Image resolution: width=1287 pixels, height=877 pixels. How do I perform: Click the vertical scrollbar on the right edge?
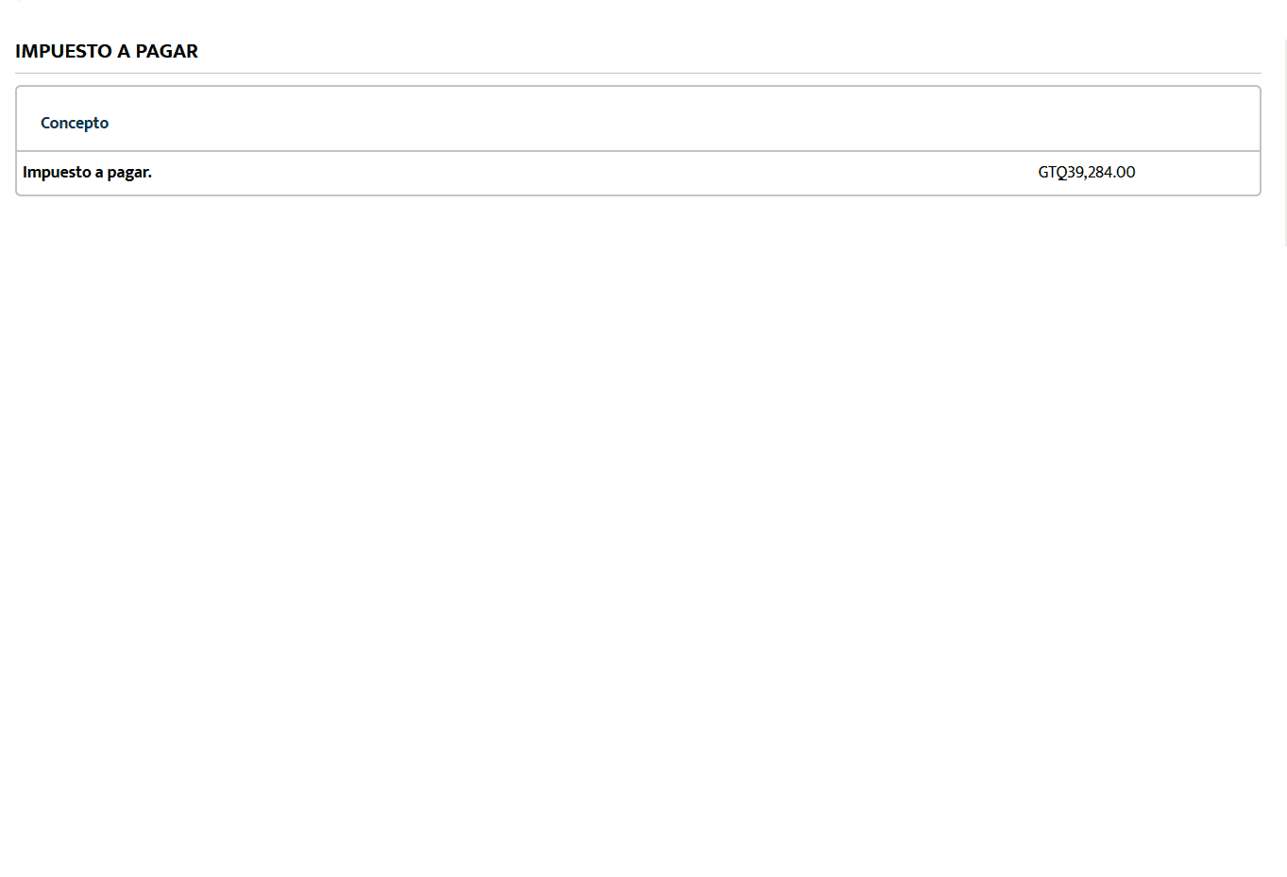point(1285,142)
